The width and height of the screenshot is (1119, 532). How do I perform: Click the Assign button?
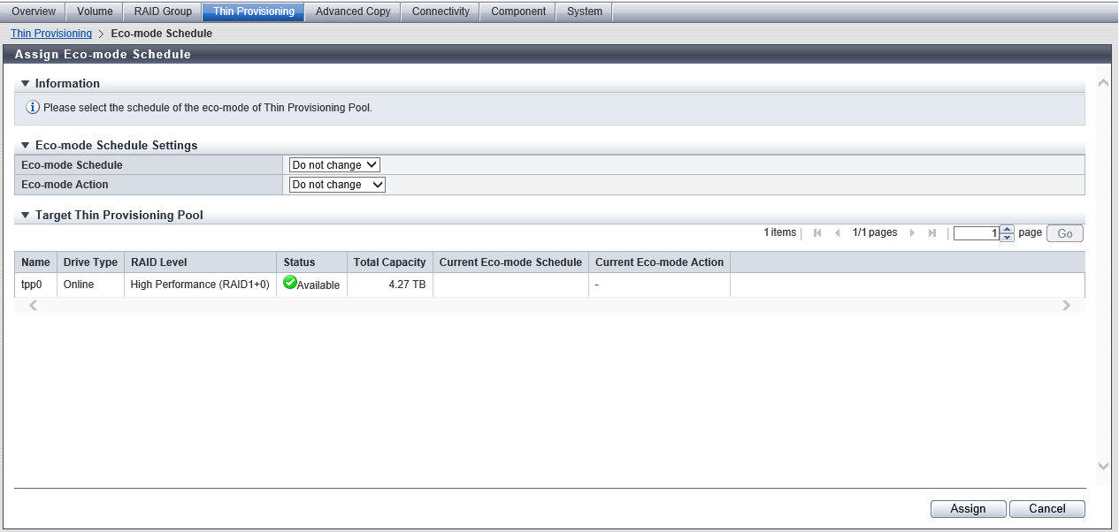(x=968, y=509)
